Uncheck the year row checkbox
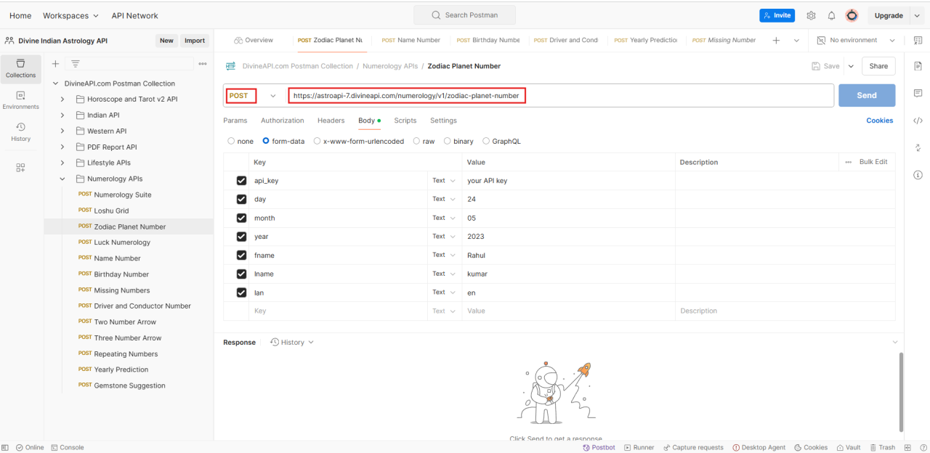930x453 pixels. (x=241, y=237)
